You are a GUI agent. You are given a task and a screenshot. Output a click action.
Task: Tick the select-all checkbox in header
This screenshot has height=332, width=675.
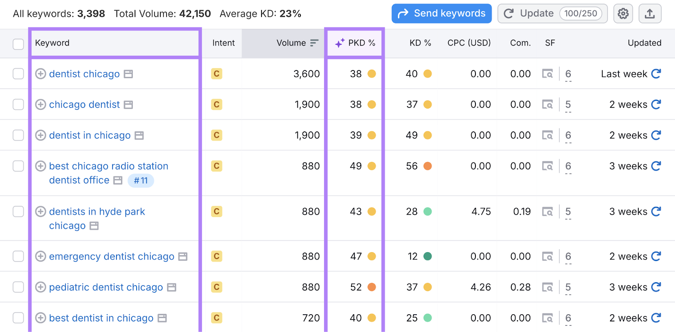pos(18,44)
